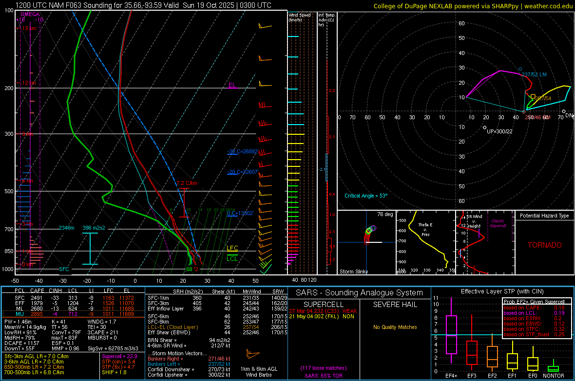Click the 'Storm Slinky' label
The width and height of the screenshot is (575, 381).
[354, 272]
